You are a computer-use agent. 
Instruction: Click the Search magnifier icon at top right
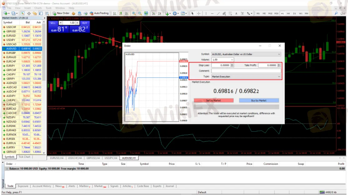tap(336, 13)
